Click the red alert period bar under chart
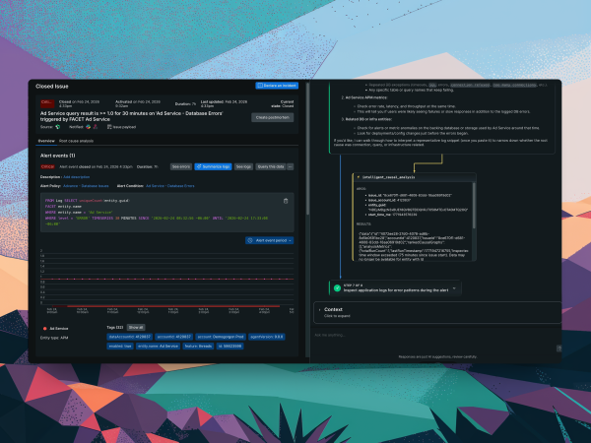This screenshot has height=443, width=591. tap(165, 306)
